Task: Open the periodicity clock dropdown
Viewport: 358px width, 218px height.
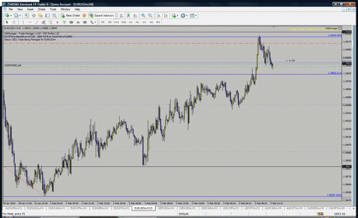Action: coord(184,15)
